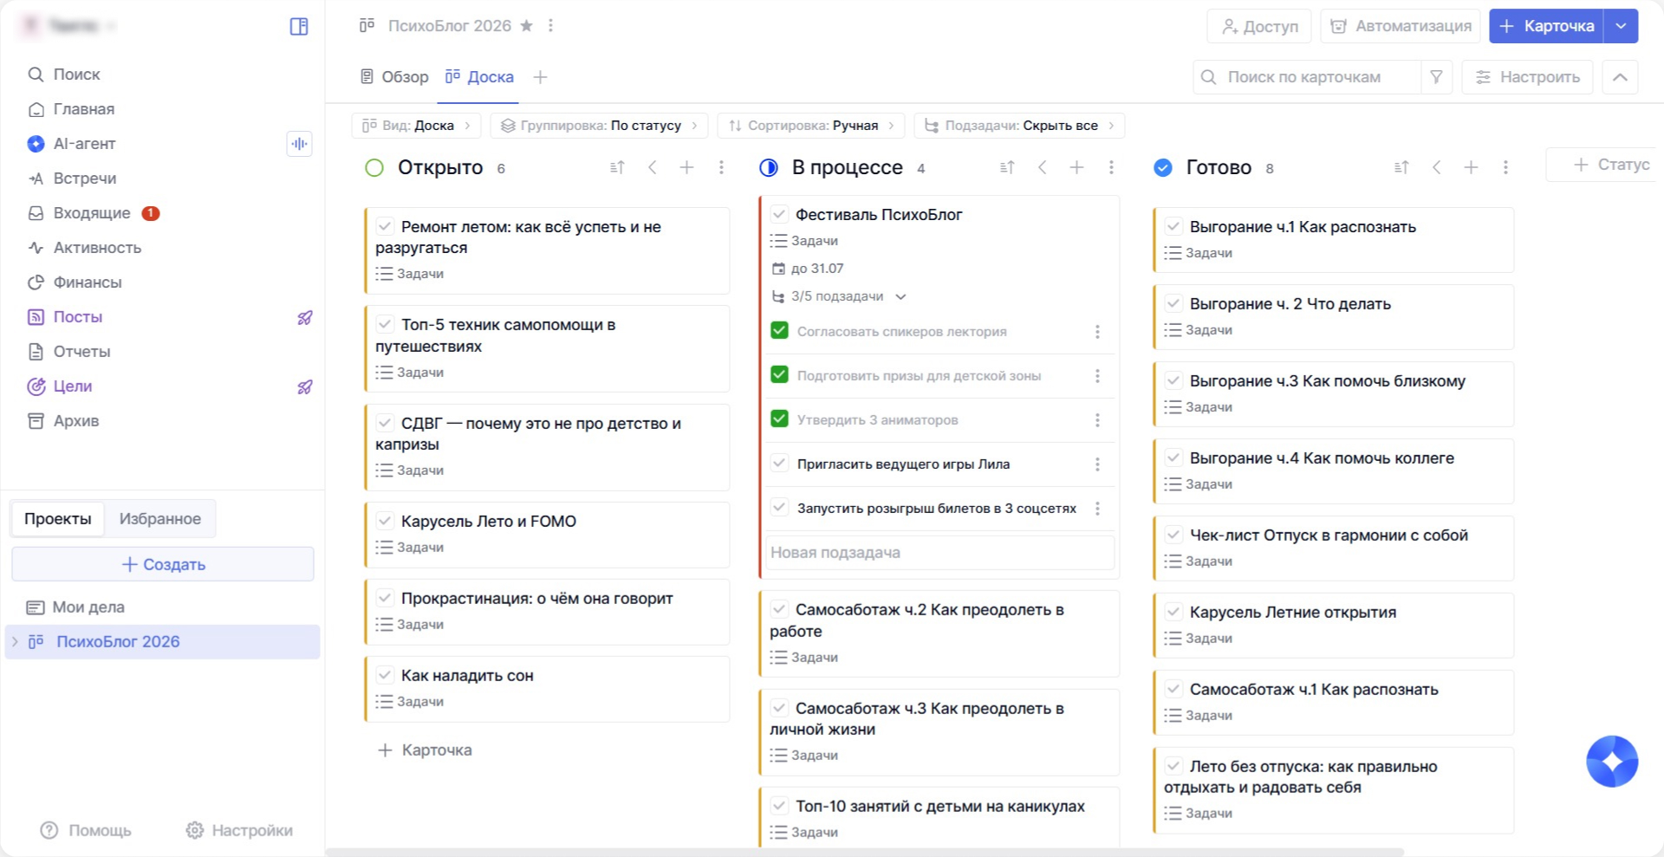Open the floating AI assistant button
Viewport: 1664px width, 857px height.
pyautogui.click(x=1612, y=762)
